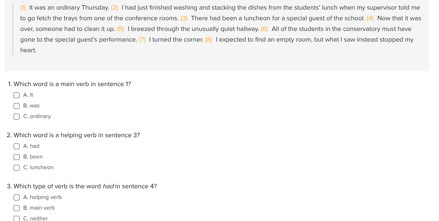Image resolution: width=439 pixels, height=221 pixels.
Task: Click the question 1 text about main verb
Action: coord(69,84)
